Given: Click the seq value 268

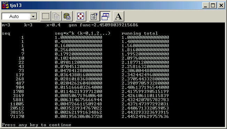Looking at the screenshot, I should [x=20, y=79].
